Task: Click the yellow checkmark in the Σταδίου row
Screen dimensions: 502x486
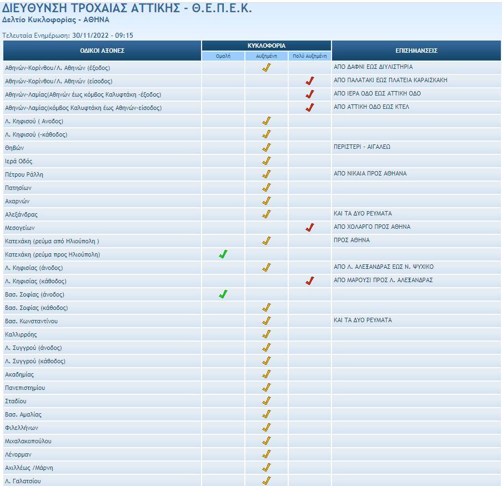Action: click(x=267, y=401)
